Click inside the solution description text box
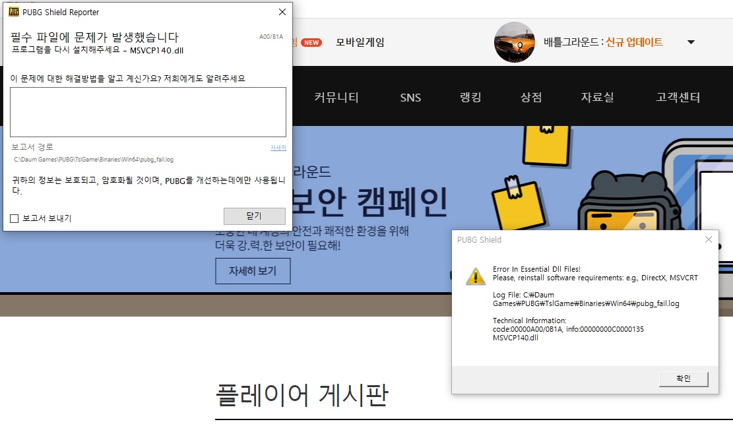 148,112
